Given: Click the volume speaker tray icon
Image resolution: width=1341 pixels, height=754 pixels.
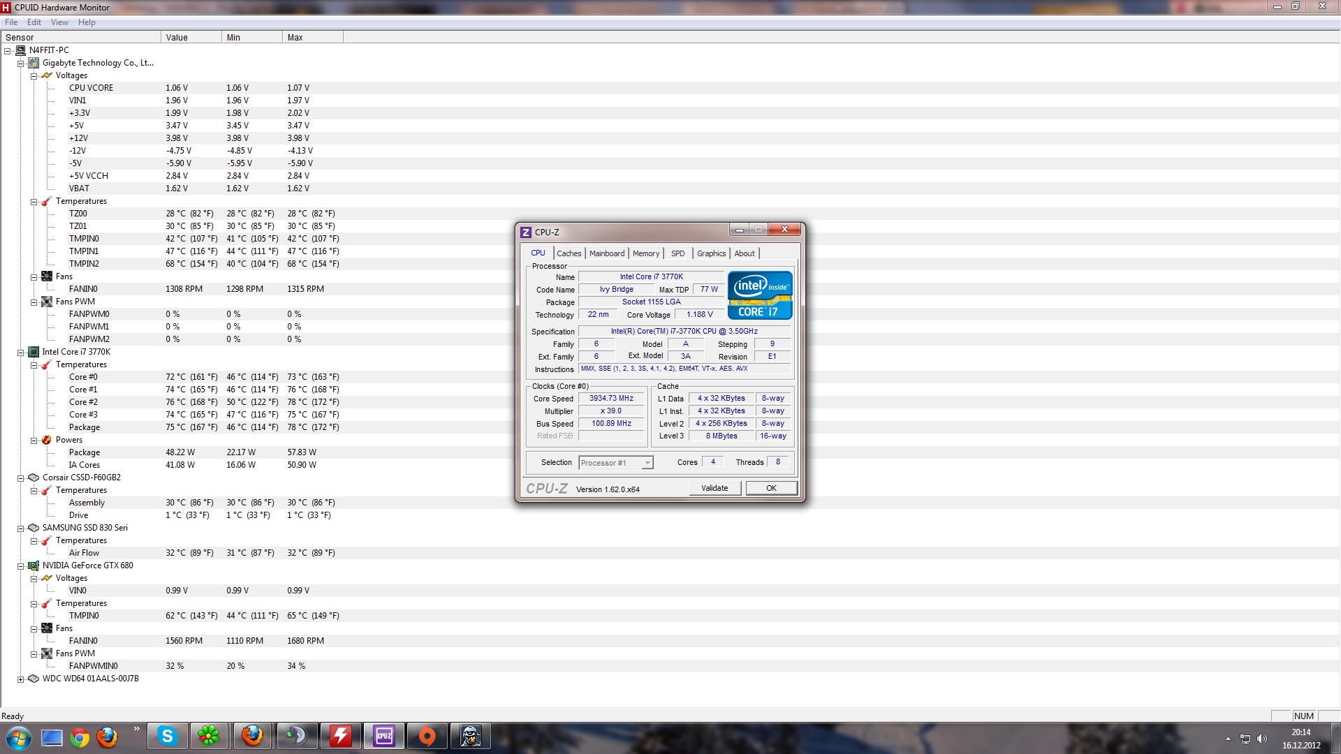Looking at the screenshot, I should point(1261,739).
